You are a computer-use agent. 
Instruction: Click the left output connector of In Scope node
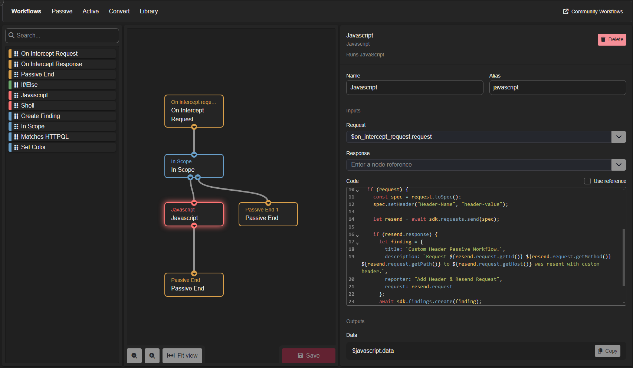(x=190, y=177)
